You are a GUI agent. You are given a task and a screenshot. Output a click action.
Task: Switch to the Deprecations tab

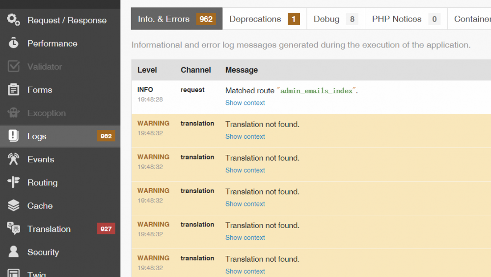[265, 19]
